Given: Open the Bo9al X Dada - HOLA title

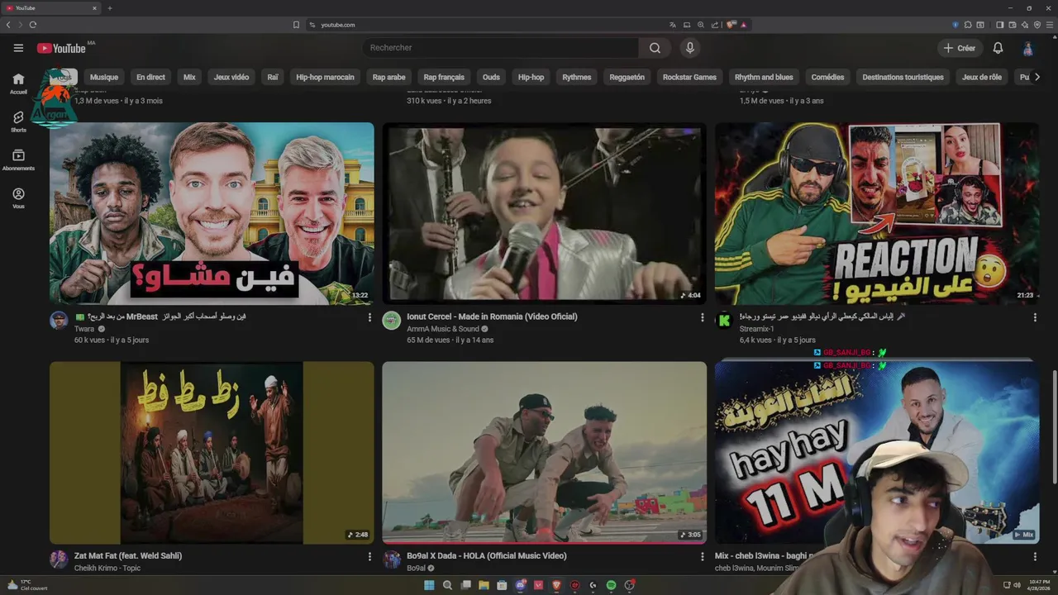Looking at the screenshot, I should pos(487,556).
